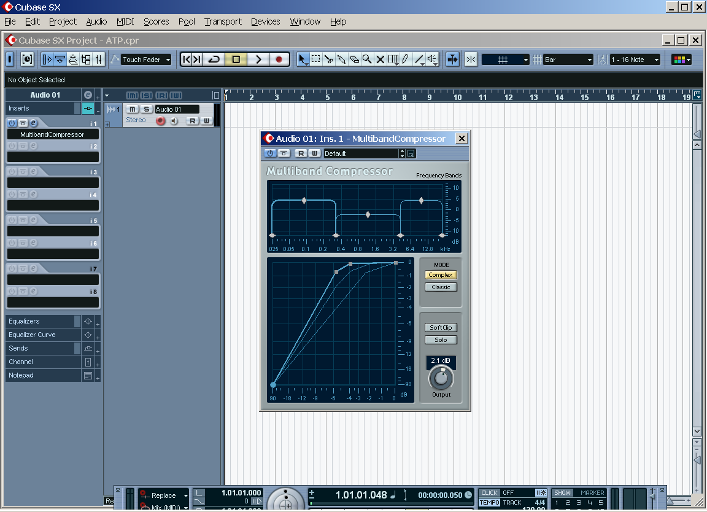Toggle the metronome CLICK button

pyautogui.click(x=489, y=492)
